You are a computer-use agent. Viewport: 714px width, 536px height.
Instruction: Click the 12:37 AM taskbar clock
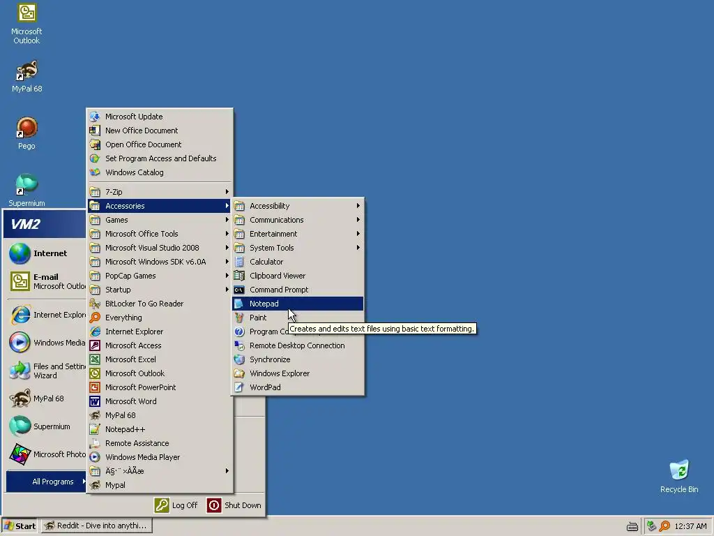[690, 526]
